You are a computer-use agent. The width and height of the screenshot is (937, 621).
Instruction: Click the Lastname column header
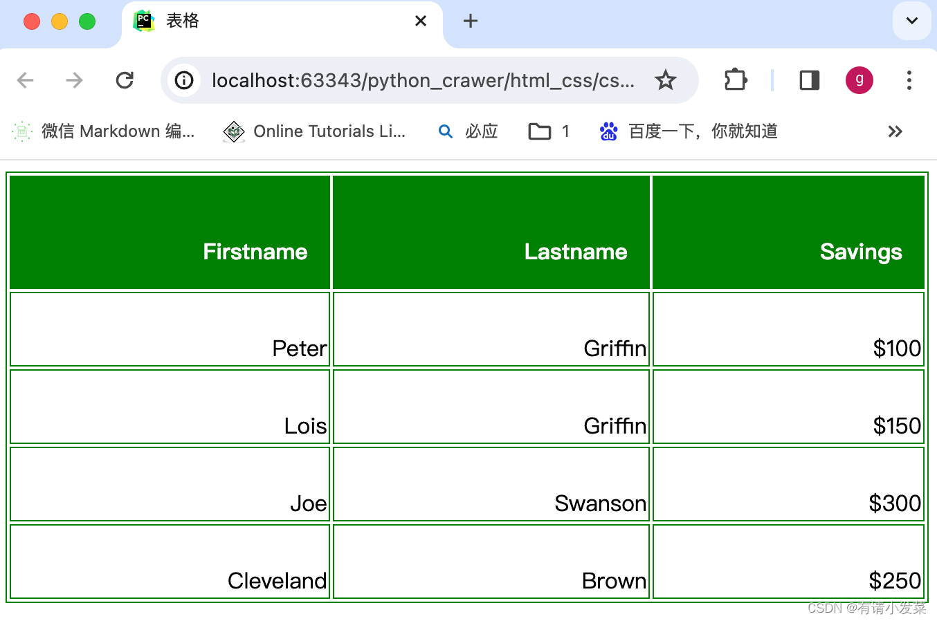[x=491, y=232]
